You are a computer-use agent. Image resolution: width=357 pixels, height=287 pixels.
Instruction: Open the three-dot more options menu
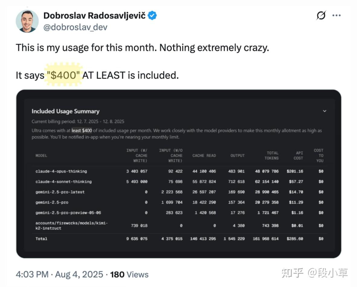point(336,15)
